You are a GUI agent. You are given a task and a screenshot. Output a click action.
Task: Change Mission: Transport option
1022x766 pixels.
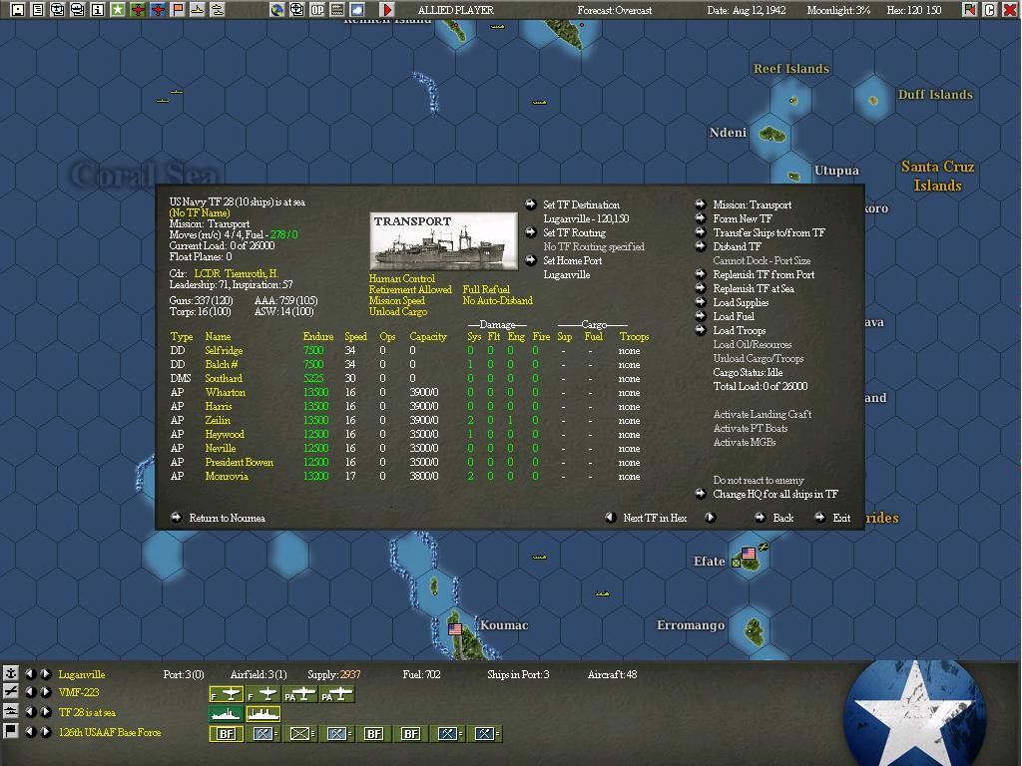point(753,205)
